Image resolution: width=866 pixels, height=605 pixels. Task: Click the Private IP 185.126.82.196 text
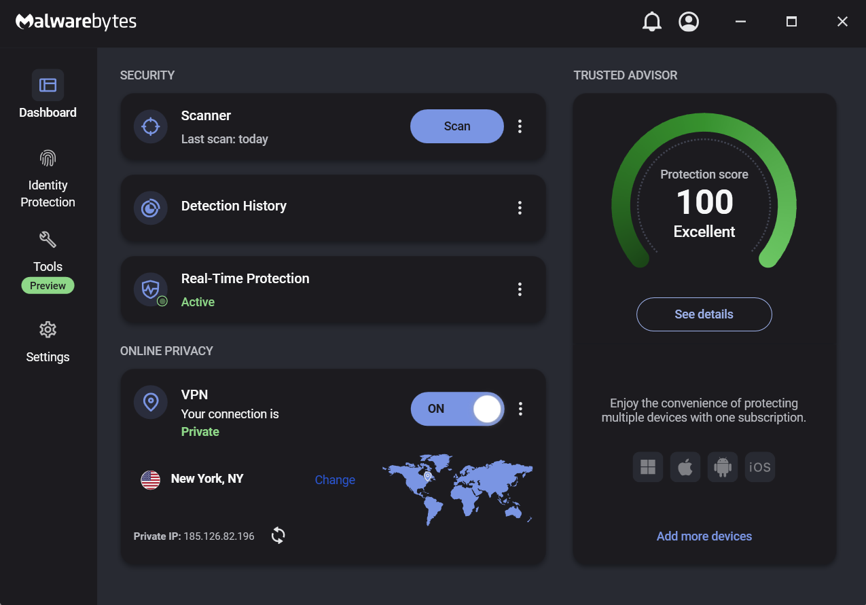pos(194,536)
